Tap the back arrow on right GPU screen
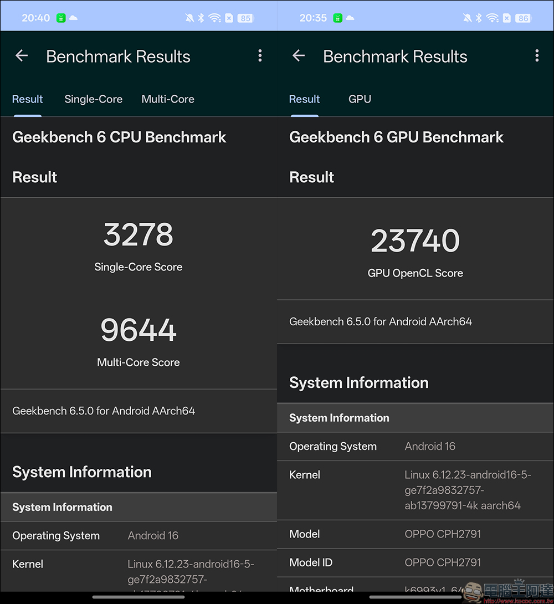This screenshot has width=554, height=604. [x=299, y=56]
